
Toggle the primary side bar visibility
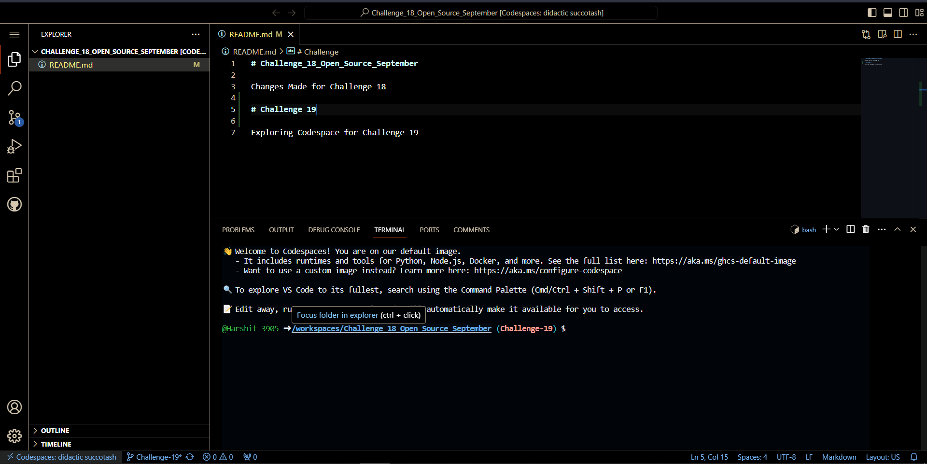coord(871,13)
